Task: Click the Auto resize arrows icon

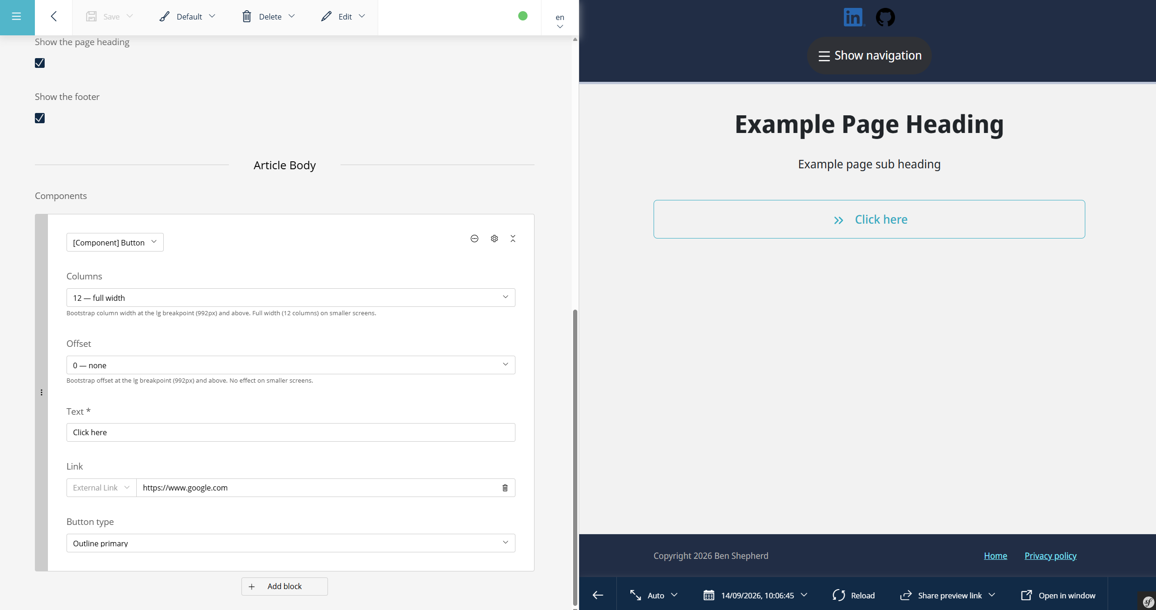Action: click(635, 595)
